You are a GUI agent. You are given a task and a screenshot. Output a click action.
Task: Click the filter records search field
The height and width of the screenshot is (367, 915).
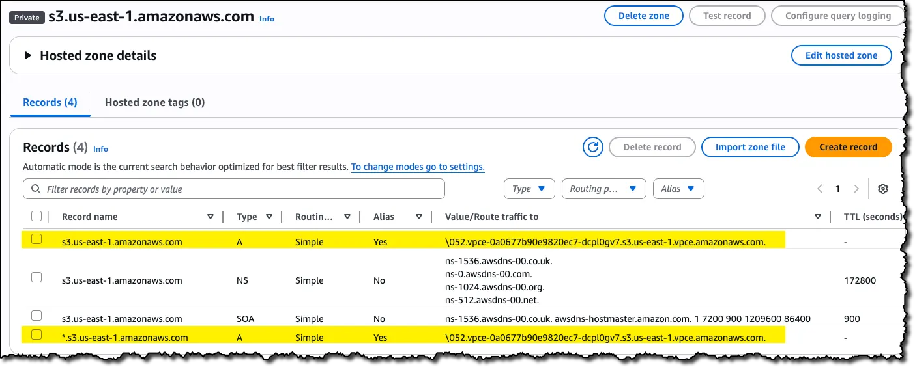coord(235,189)
